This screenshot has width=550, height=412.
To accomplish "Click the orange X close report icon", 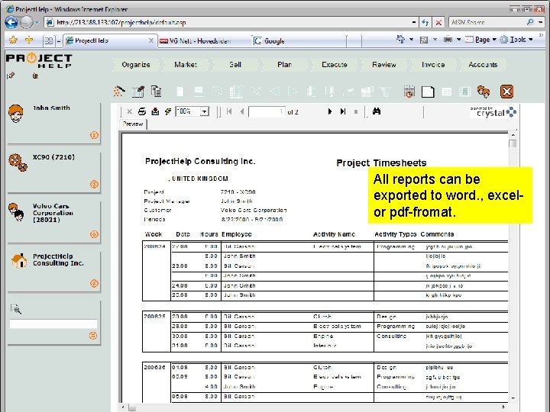I will (x=507, y=92).
